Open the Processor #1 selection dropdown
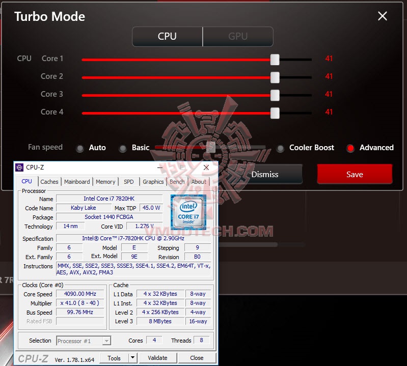407x366 pixels. [84, 341]
